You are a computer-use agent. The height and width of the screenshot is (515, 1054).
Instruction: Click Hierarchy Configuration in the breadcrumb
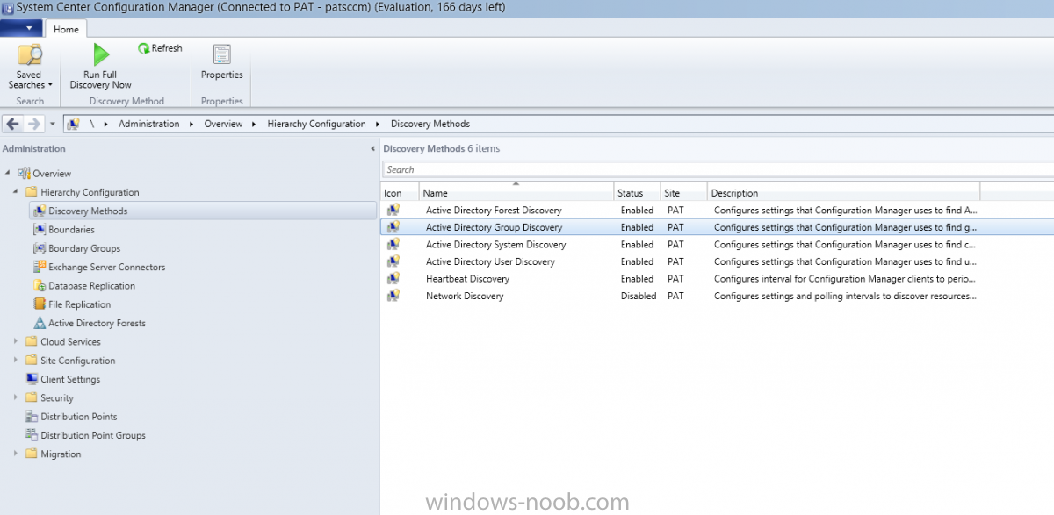(x=316, y=124)
